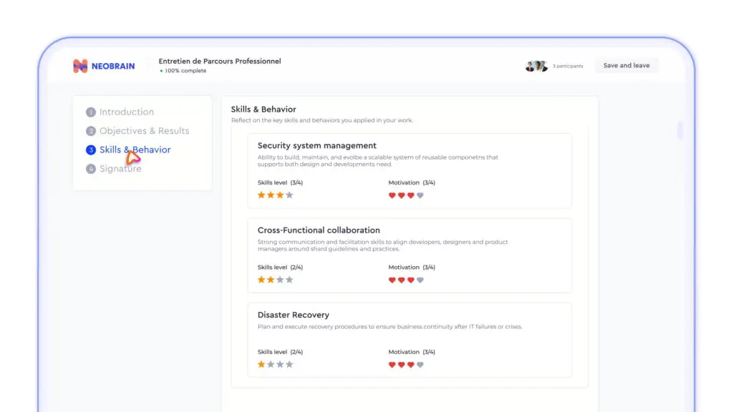
Task: Click the Disaster Recovery title
Action: click(x=293, y=315)
